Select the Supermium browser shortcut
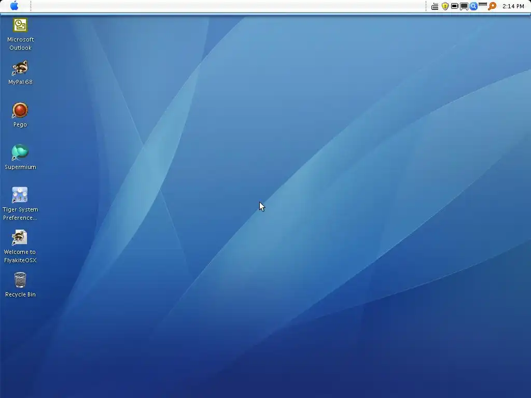The height and width of the screenshot is (398, 531). click(20, 153)
